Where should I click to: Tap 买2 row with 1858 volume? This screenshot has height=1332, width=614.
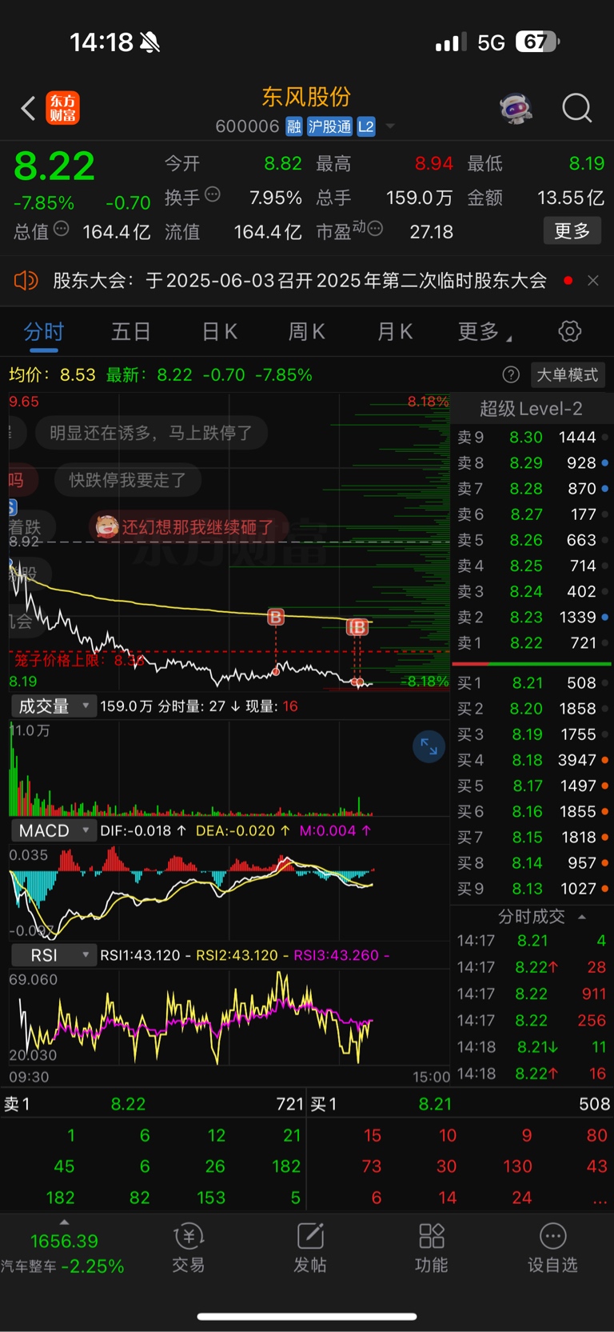point(532,709)
